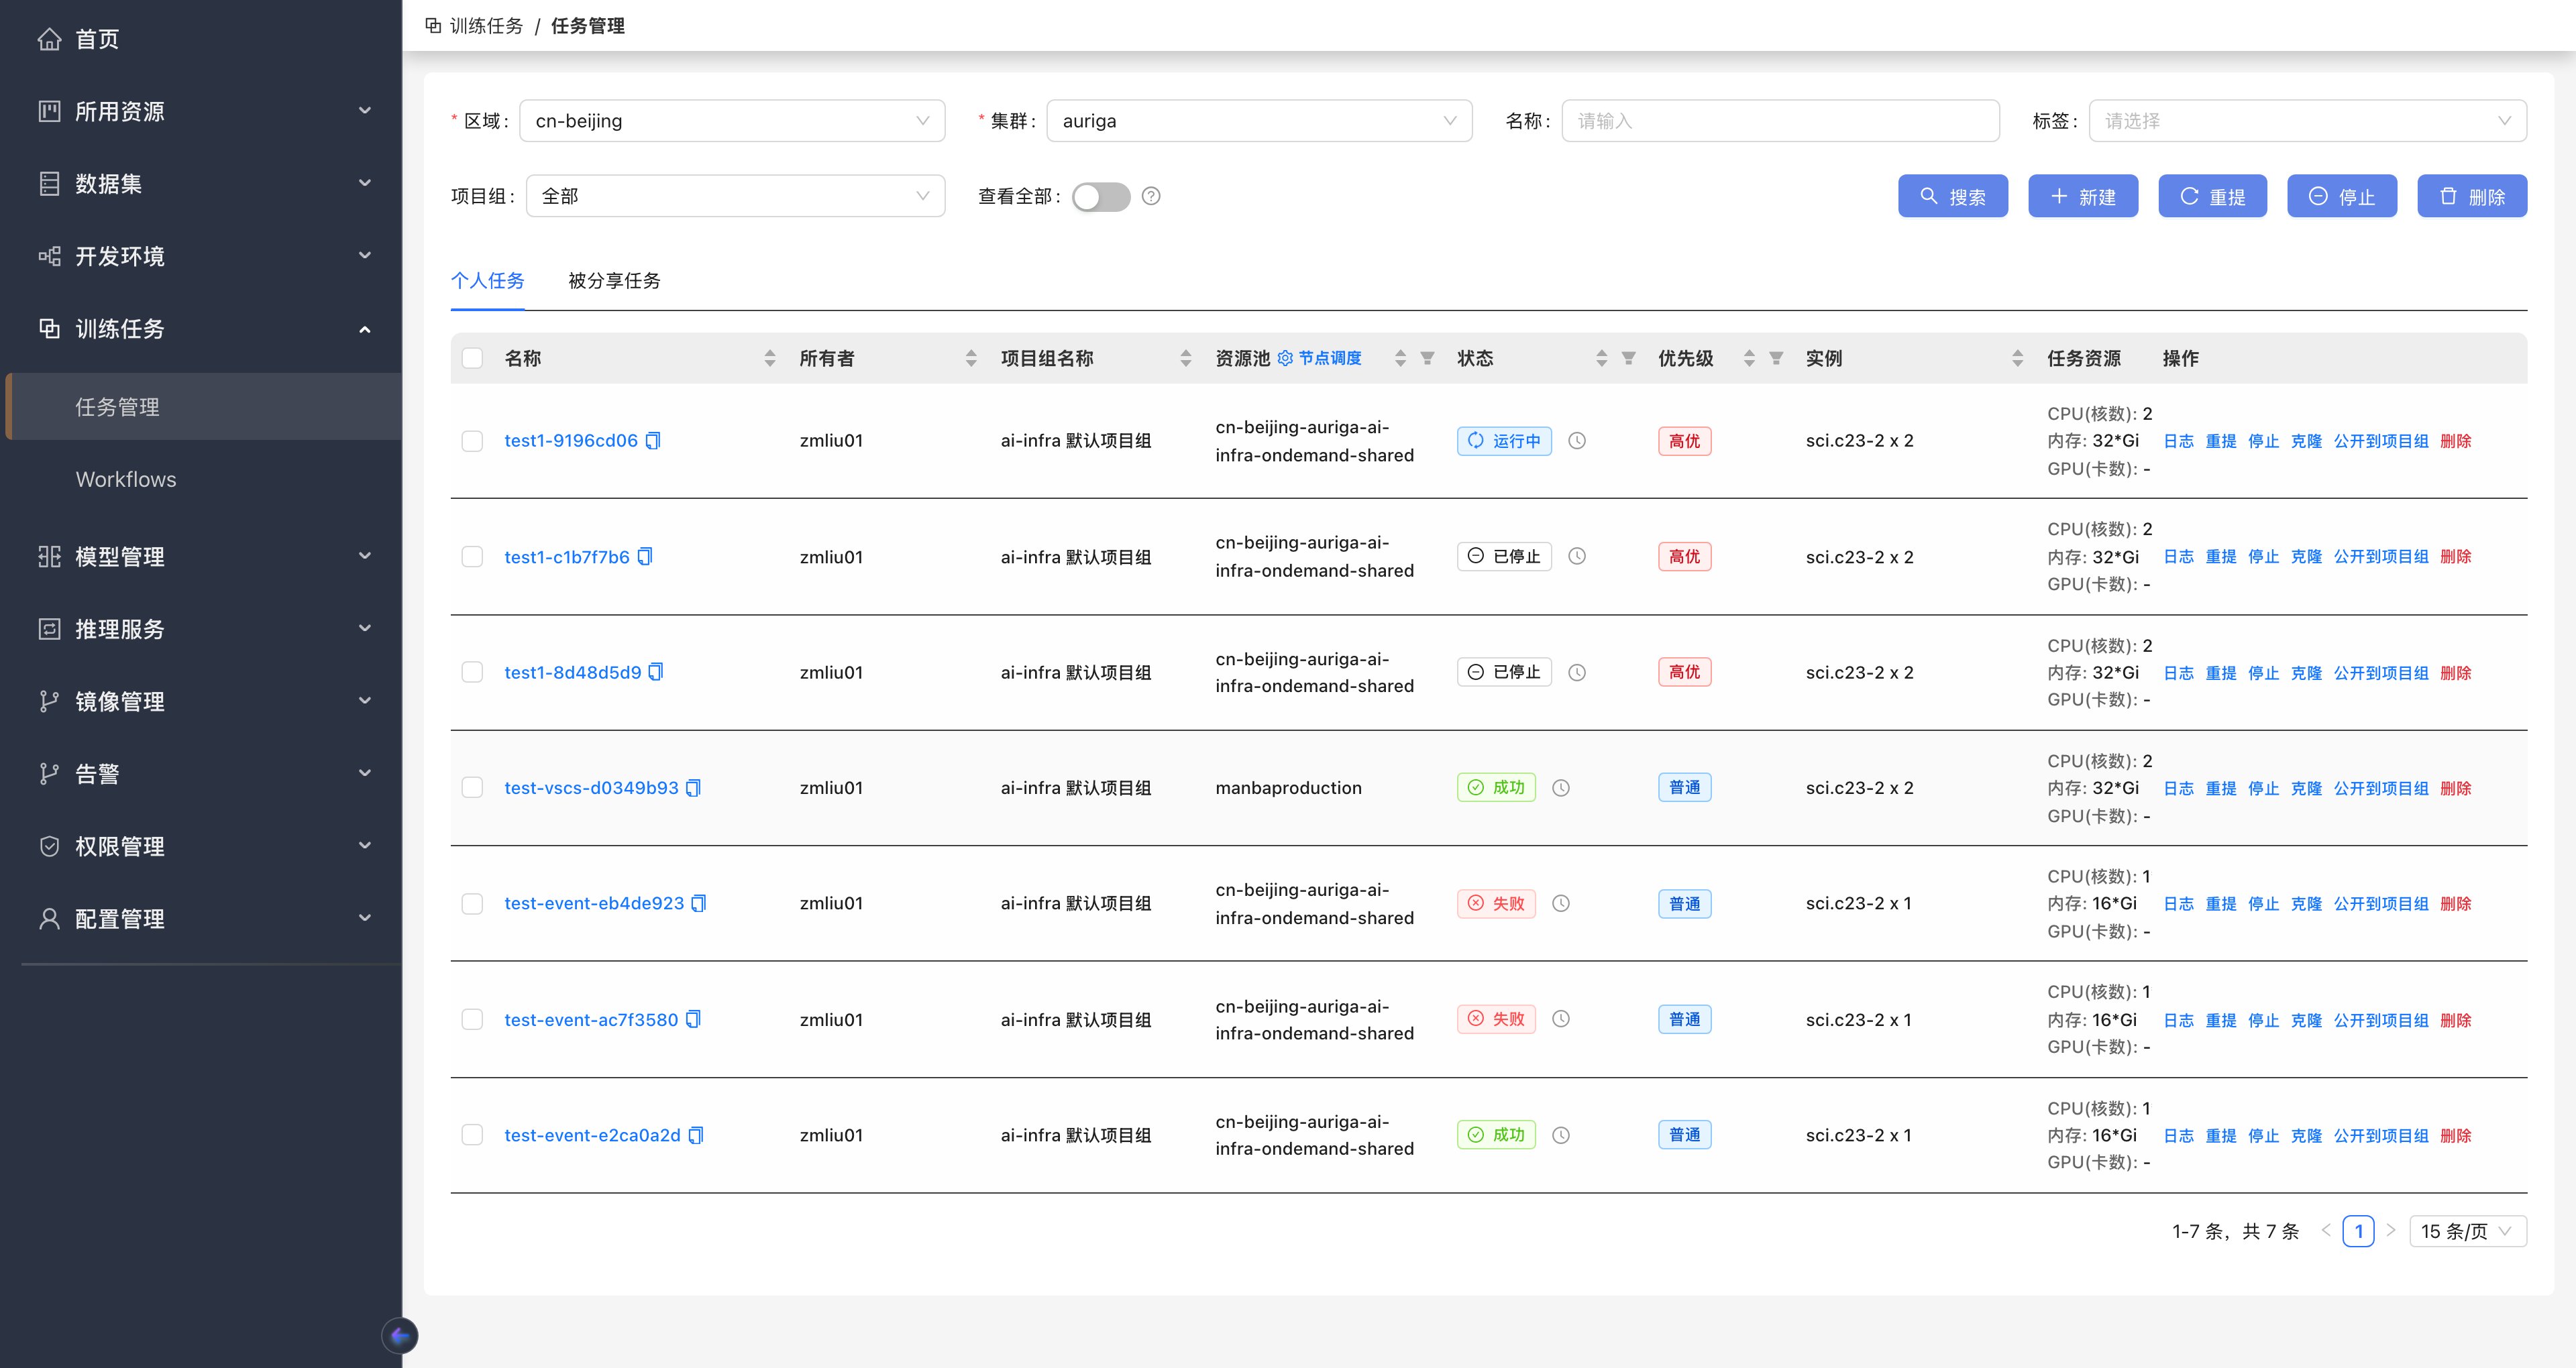Click the 停止 toolbar button

tap(2342, 196)
